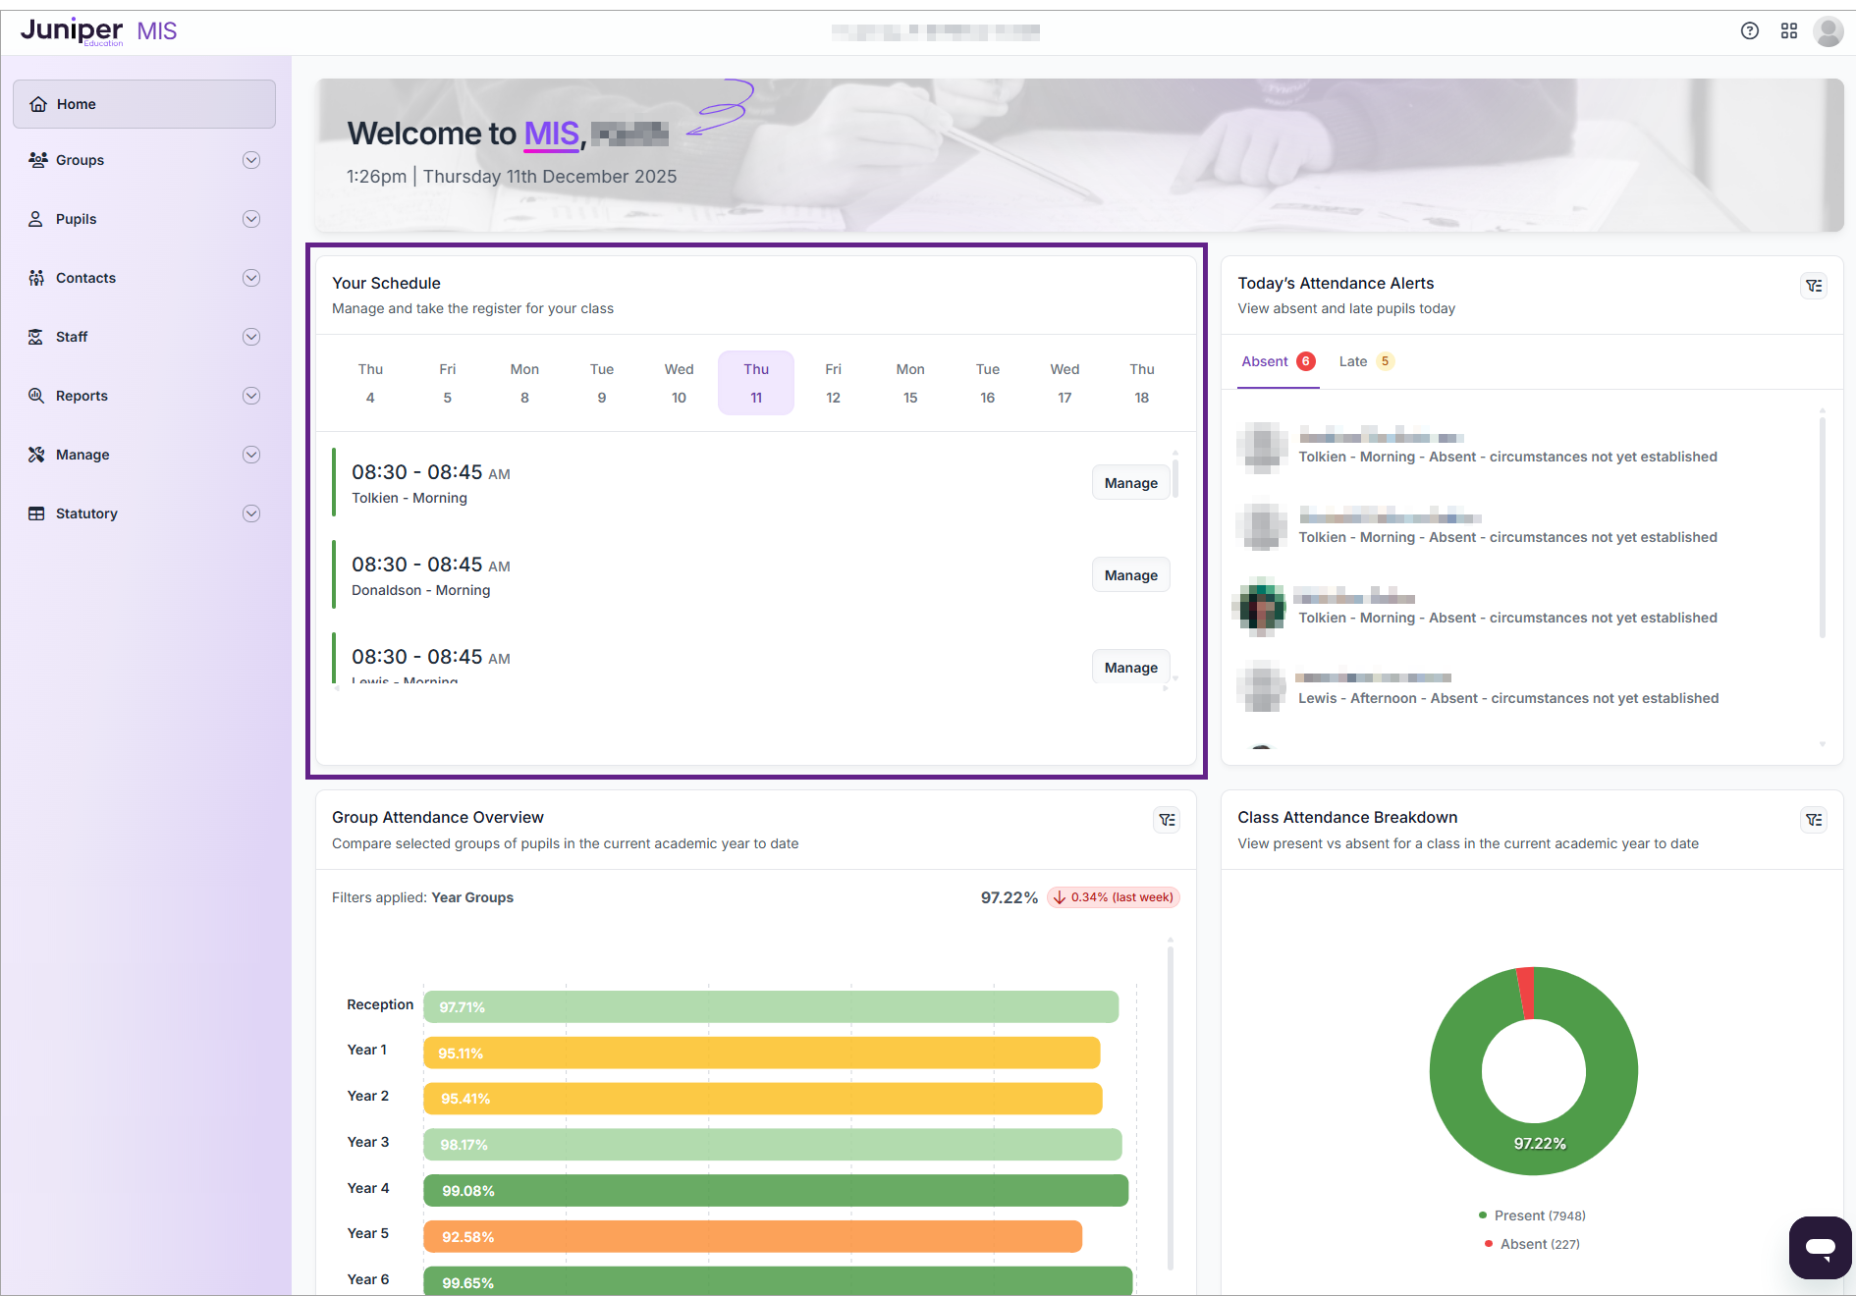Click the Juniper MIS logo

(x=98, y=31)
